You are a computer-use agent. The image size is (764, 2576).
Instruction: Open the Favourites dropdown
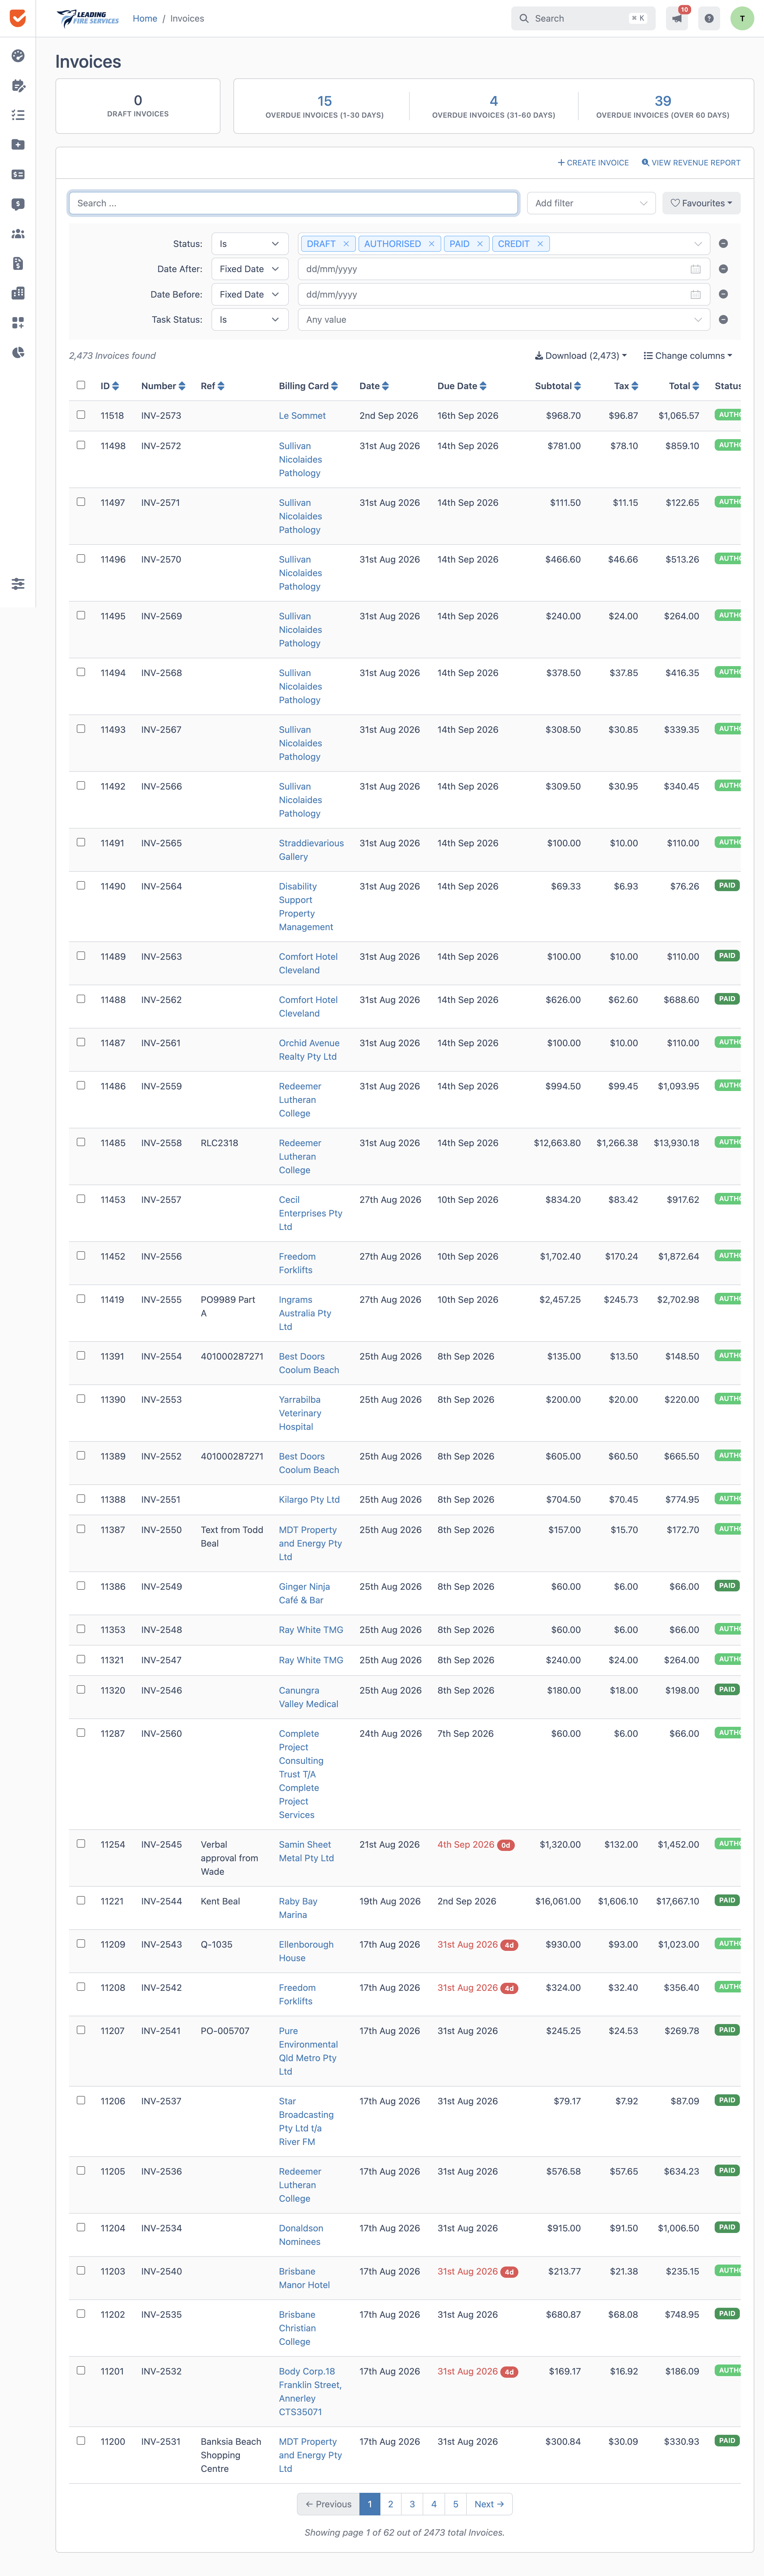click(701, 203)
